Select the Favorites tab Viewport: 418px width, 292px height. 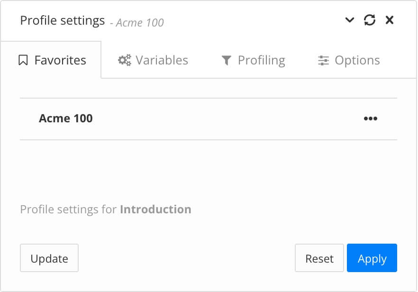60,60
